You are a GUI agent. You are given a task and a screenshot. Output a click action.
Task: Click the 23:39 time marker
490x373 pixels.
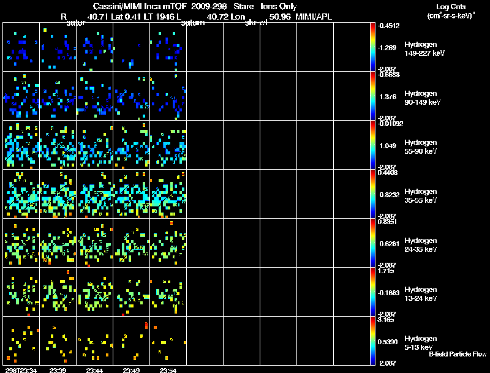click(x=58, y=370)
